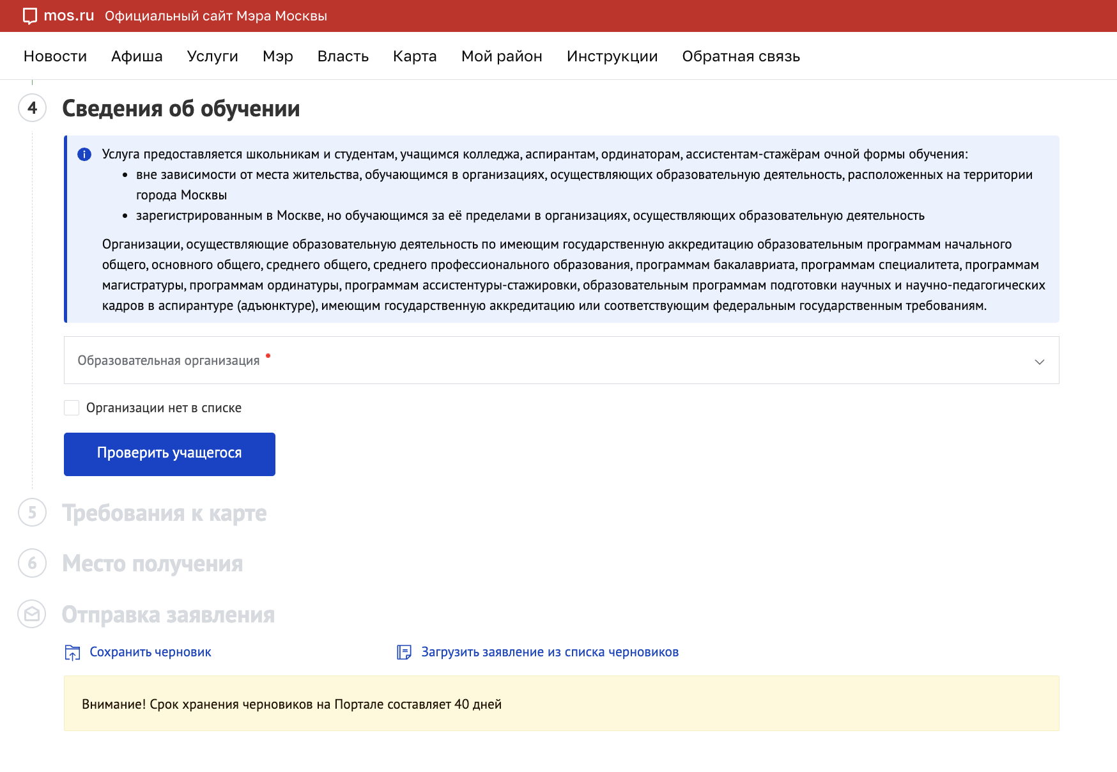Open the Карта menu item

(x=415, y=56)
